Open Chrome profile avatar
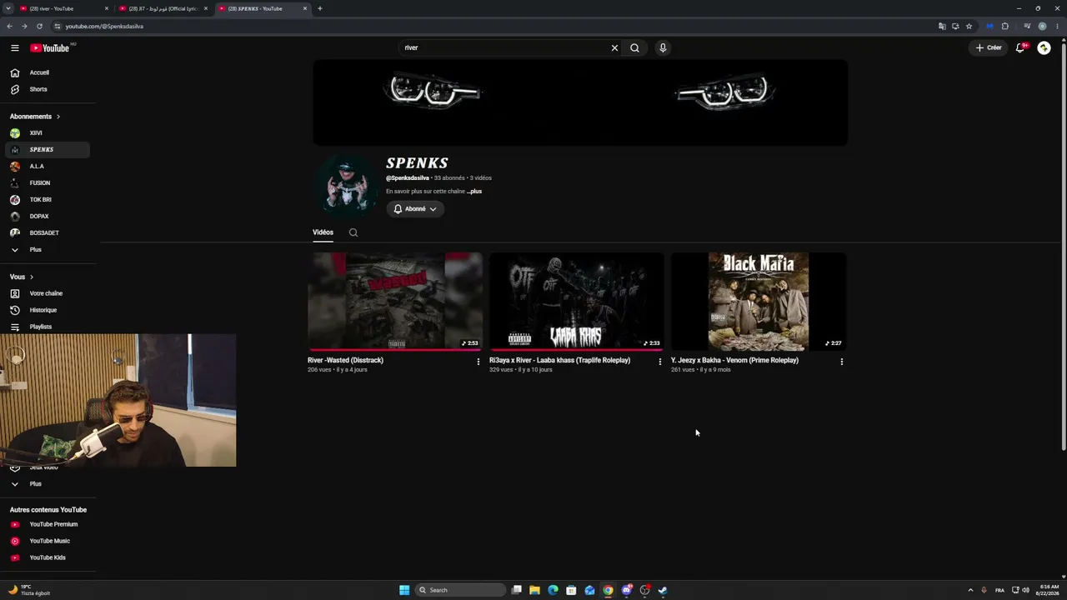Screen dimensions: 1067x600 pos(1042,26)
